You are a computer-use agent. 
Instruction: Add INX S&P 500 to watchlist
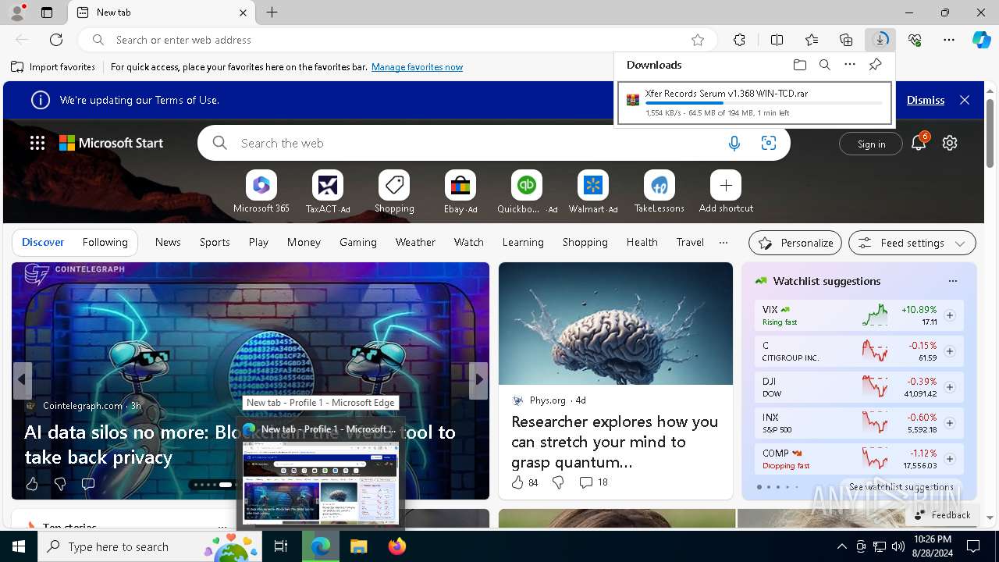pos(950,423)
